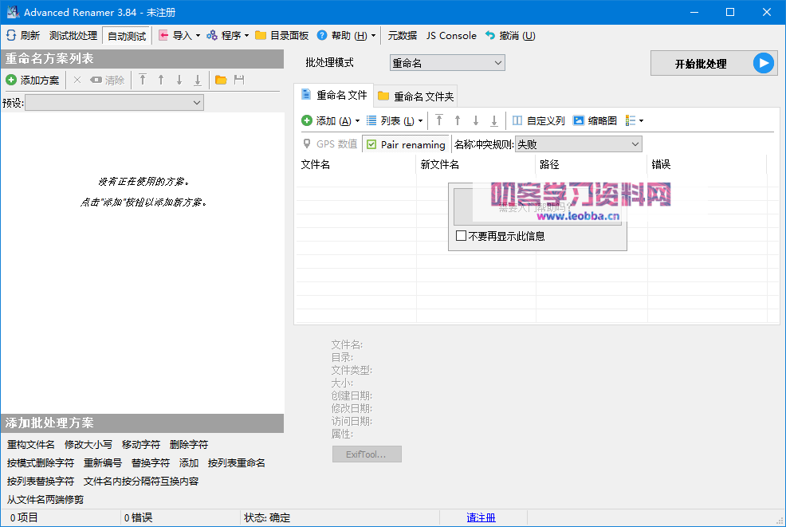Toggle the 自动测试 mode button
The width and height of the screenshot is (786, 527).
[125, 35]
